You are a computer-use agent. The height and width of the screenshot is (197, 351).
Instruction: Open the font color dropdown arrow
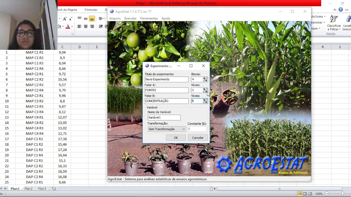pyautogui.click(x=72, y=27)
